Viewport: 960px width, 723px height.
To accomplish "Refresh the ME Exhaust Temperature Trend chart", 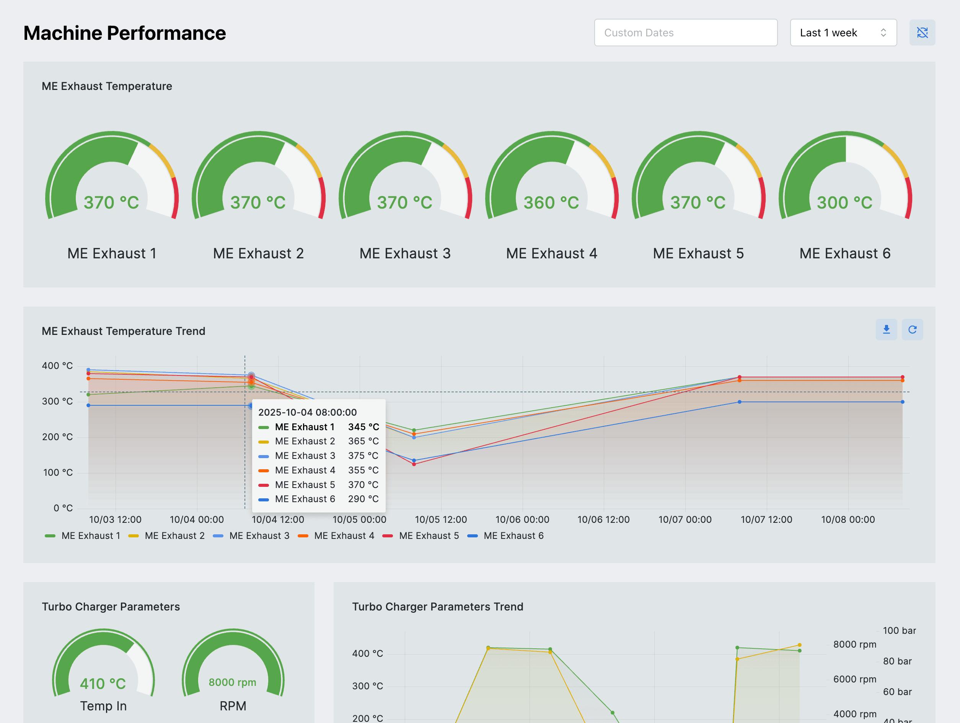I will point(912,330).
